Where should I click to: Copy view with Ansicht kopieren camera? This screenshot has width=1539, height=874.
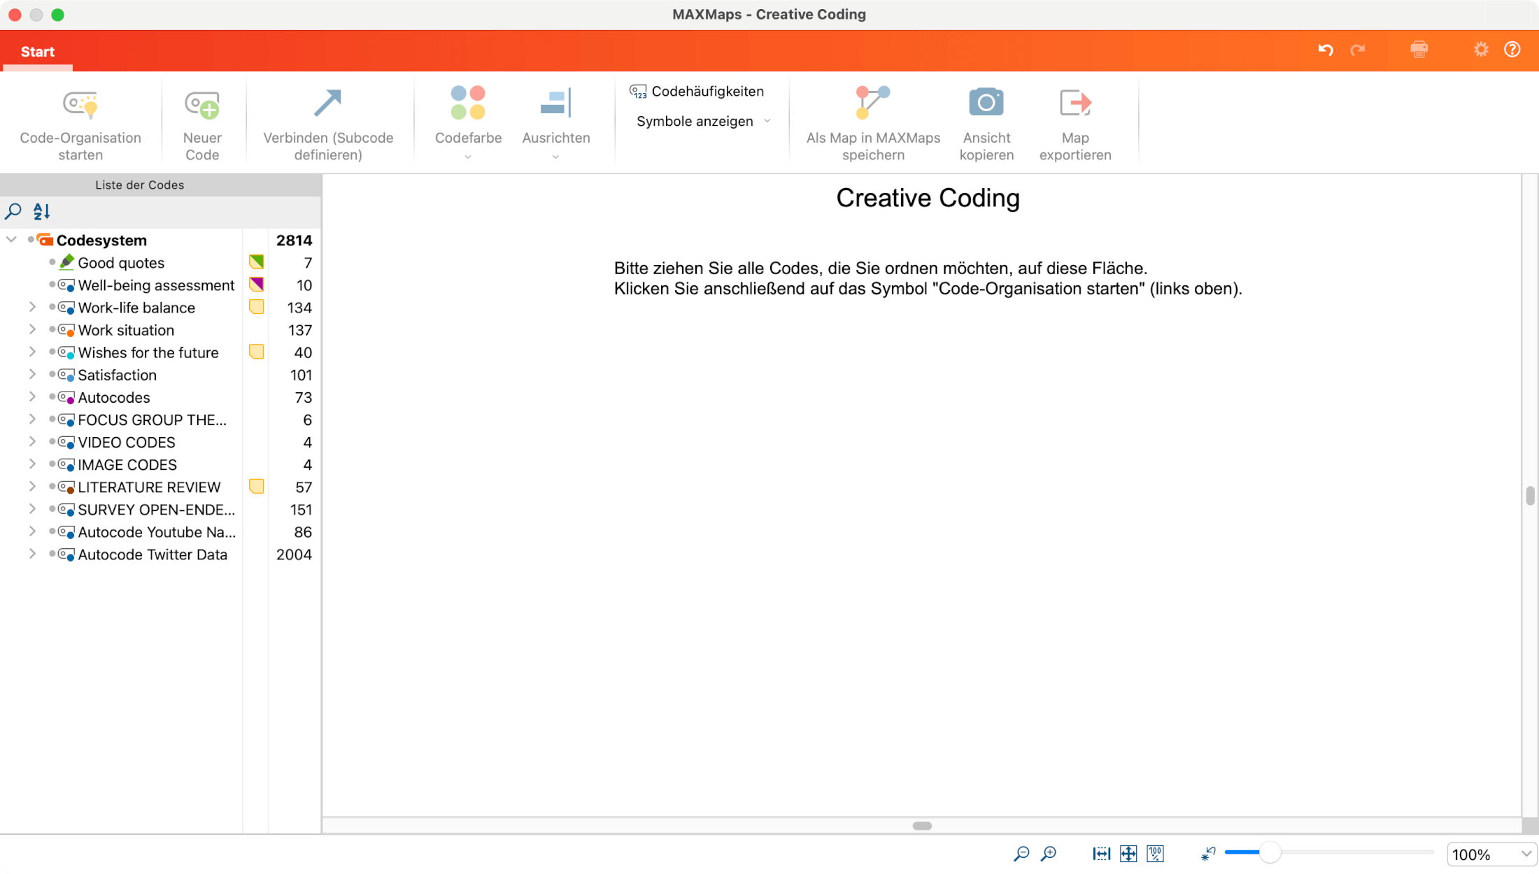(x=986, y=105)
